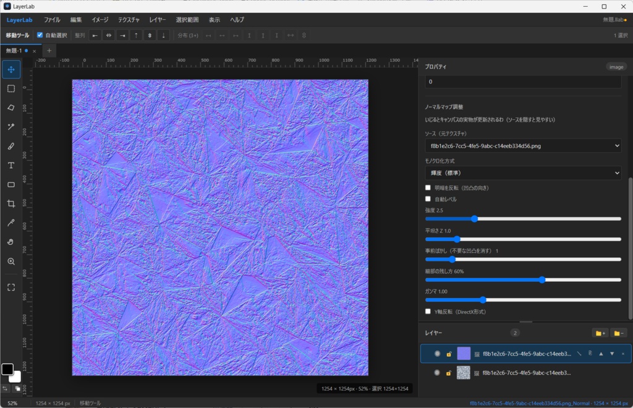The width and height of the screenshot is (633, 408).
Task: Swap foreground and background colors
Action: coord(5,388)
